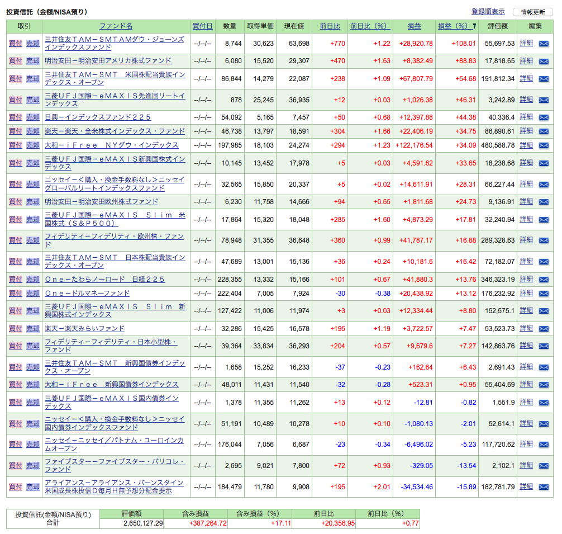
Task: Click envelope icon in アライアンス・バーンスタイン row
Action: tap(544, 487)
